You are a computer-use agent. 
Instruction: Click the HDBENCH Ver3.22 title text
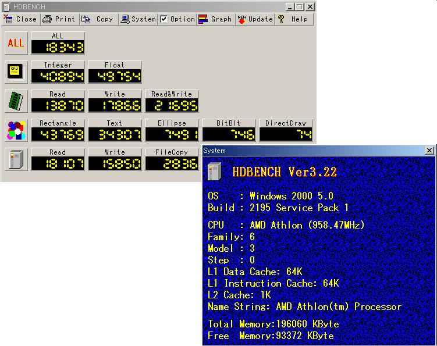pyautogui.click(x=285, y=172)
